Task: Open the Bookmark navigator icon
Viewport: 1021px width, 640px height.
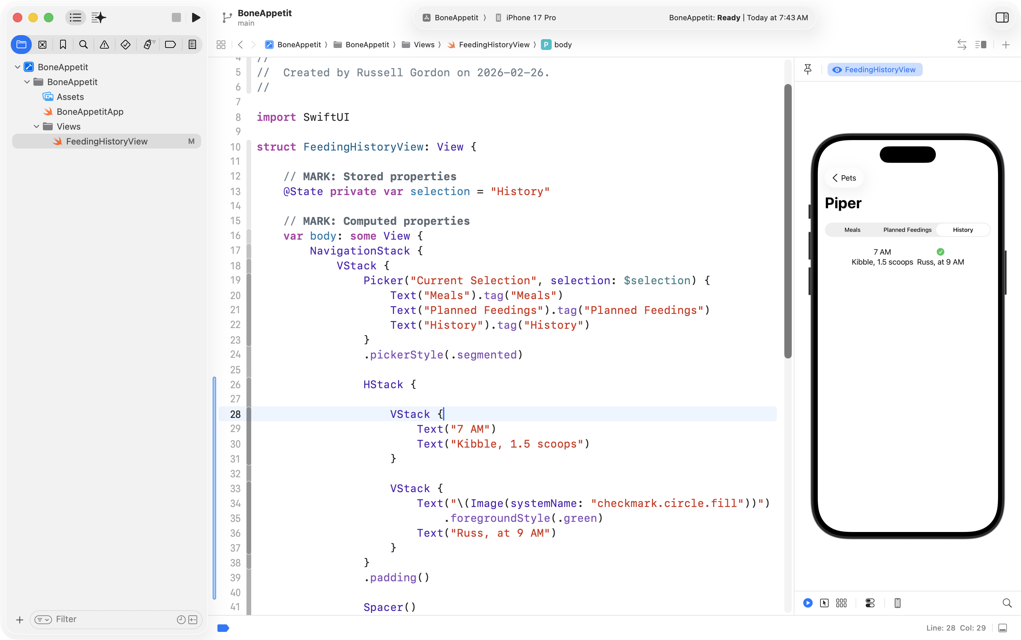Action: 63,45
